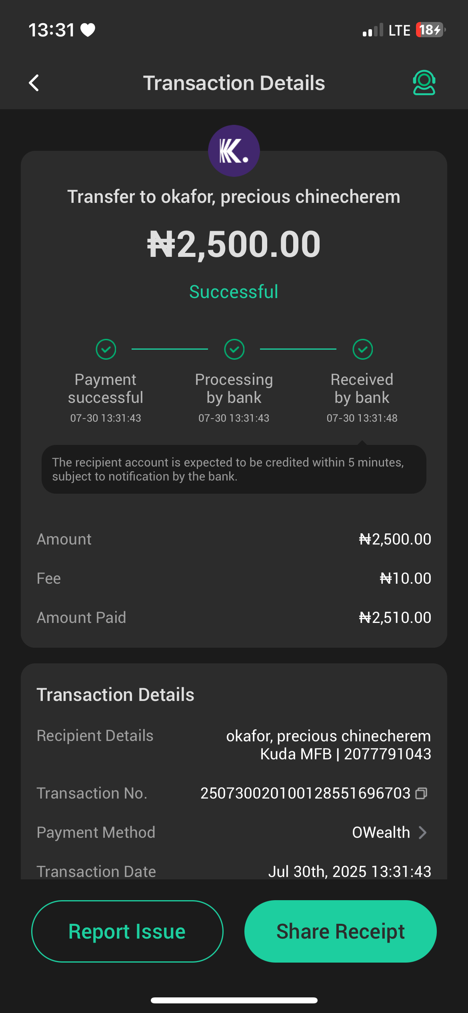Tap the Processing by bank checkmark
Image resolution: width=468 pixels, height=1013 pixels.
tap(234, 349)
